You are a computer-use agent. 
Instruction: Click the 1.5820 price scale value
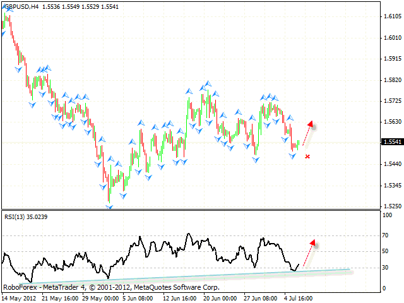click(391, 80)
